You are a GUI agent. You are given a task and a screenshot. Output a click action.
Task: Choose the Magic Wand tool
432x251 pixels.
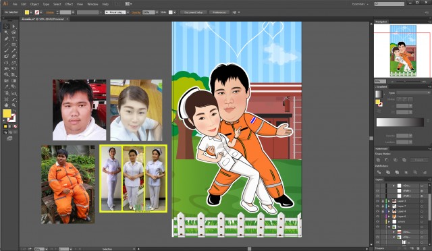pos(6,32)
